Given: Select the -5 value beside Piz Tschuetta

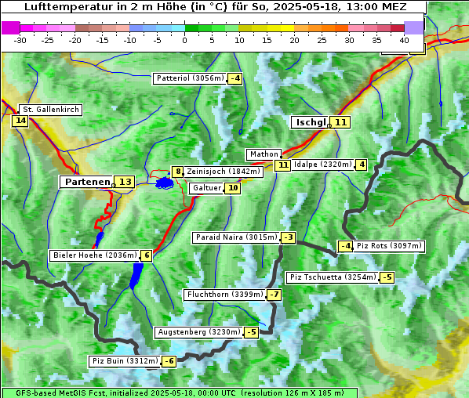Looking at the screenshot, I should [x=387, y=277].
